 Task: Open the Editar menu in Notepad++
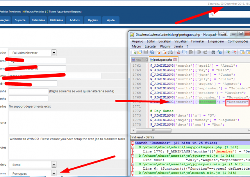(151, 41)
